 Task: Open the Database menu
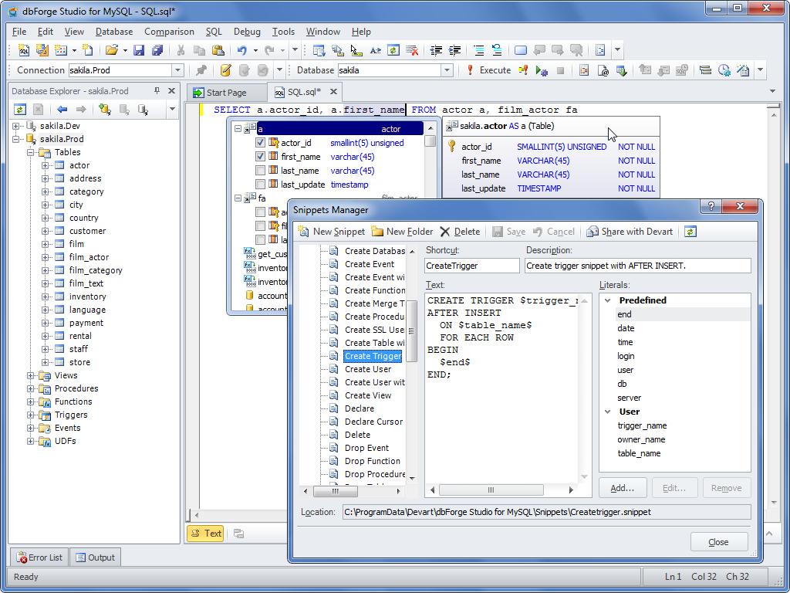[x=114, y=32]
